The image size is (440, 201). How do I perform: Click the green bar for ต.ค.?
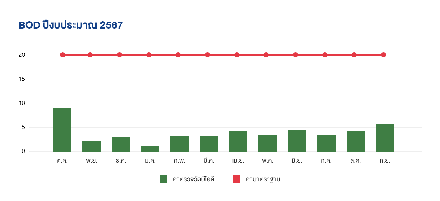[x=62, y=130]
